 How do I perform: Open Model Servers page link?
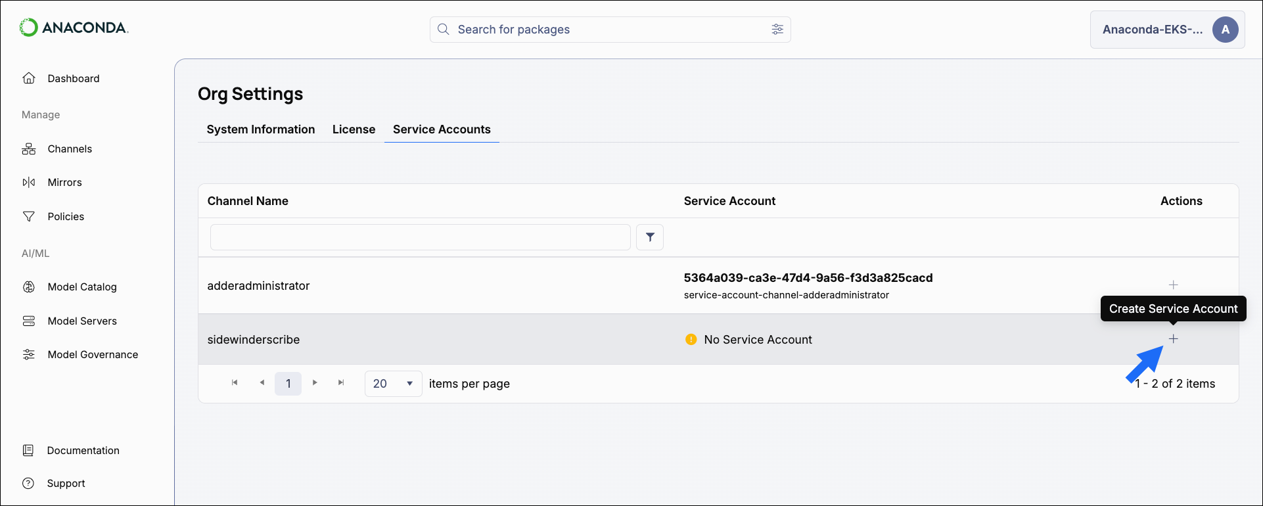pos(82,321)
